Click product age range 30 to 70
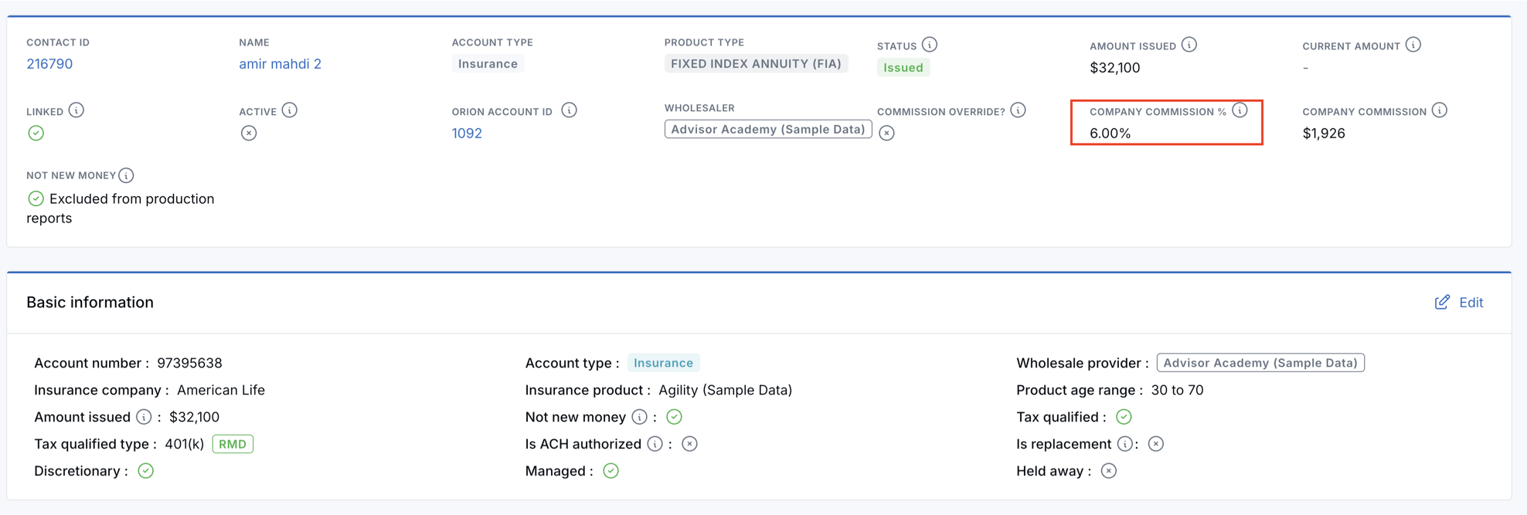 pos(1177,390)
